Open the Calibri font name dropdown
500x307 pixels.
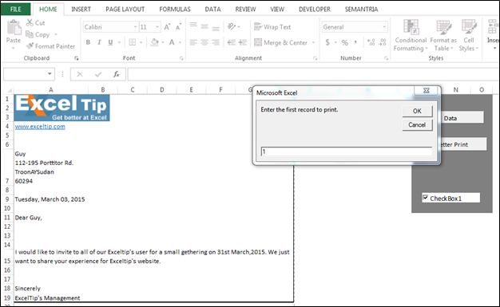coord(135,27)
